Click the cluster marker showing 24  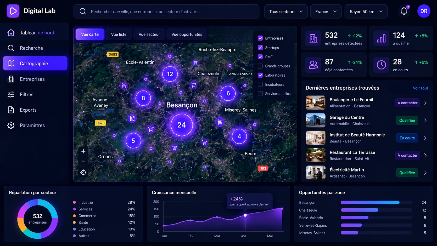182,125
